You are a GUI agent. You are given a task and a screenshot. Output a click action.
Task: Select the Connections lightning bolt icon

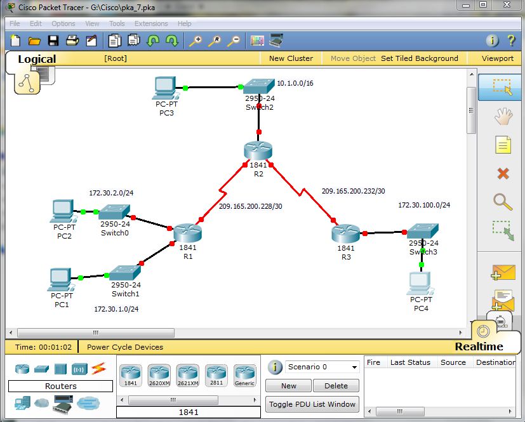pyautogui.click(x=99, y=369)
